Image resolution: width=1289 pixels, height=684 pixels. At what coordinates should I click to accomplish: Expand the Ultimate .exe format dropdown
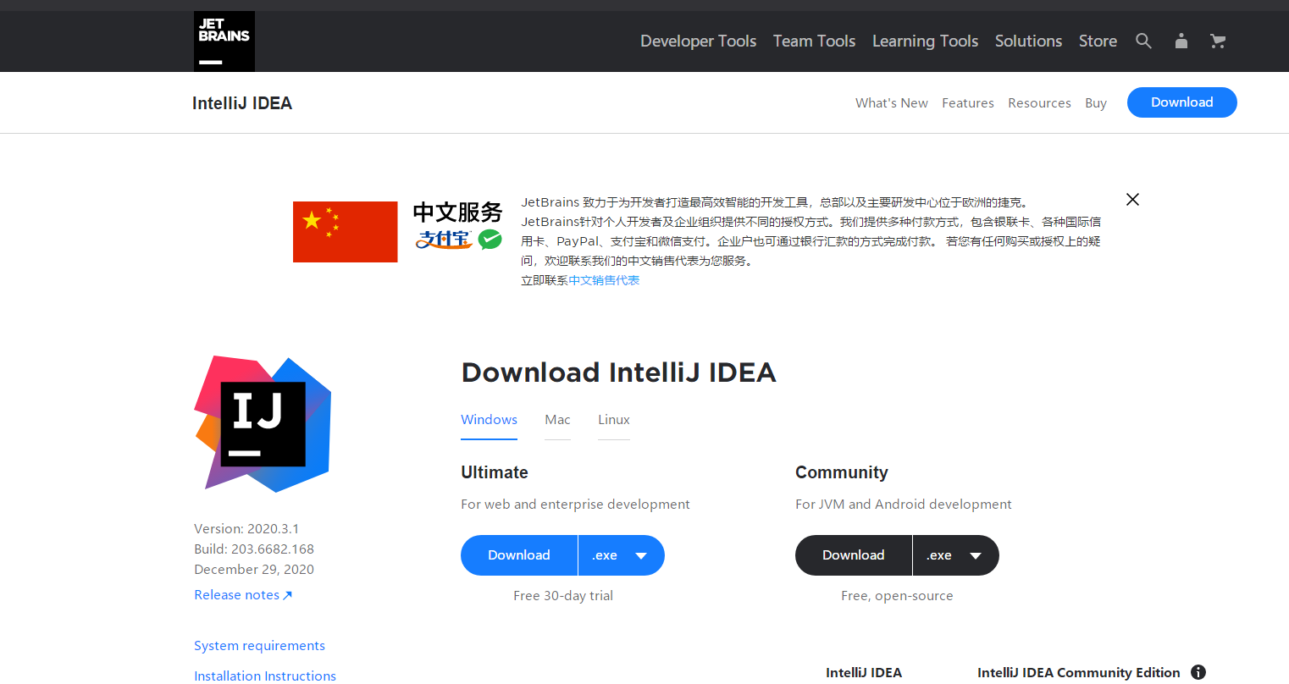[x=622, y=555]
